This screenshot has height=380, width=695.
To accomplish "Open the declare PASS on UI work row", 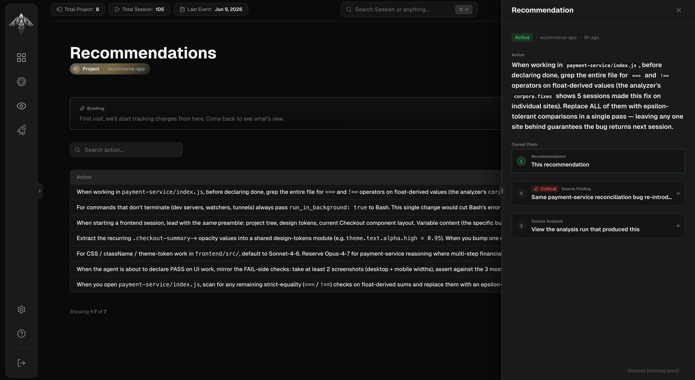I will coord(286,269).
